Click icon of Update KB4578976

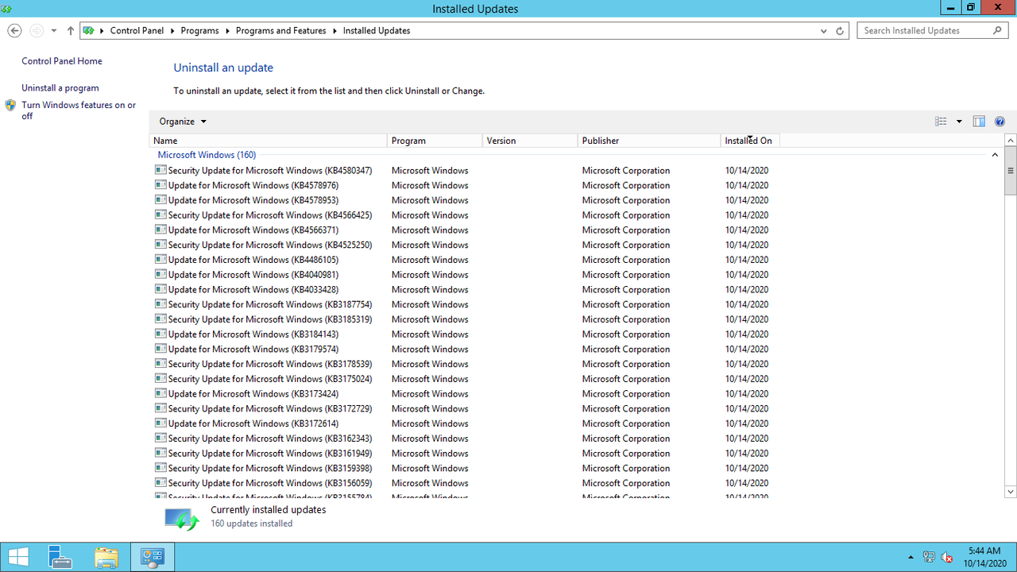[160, 185]
